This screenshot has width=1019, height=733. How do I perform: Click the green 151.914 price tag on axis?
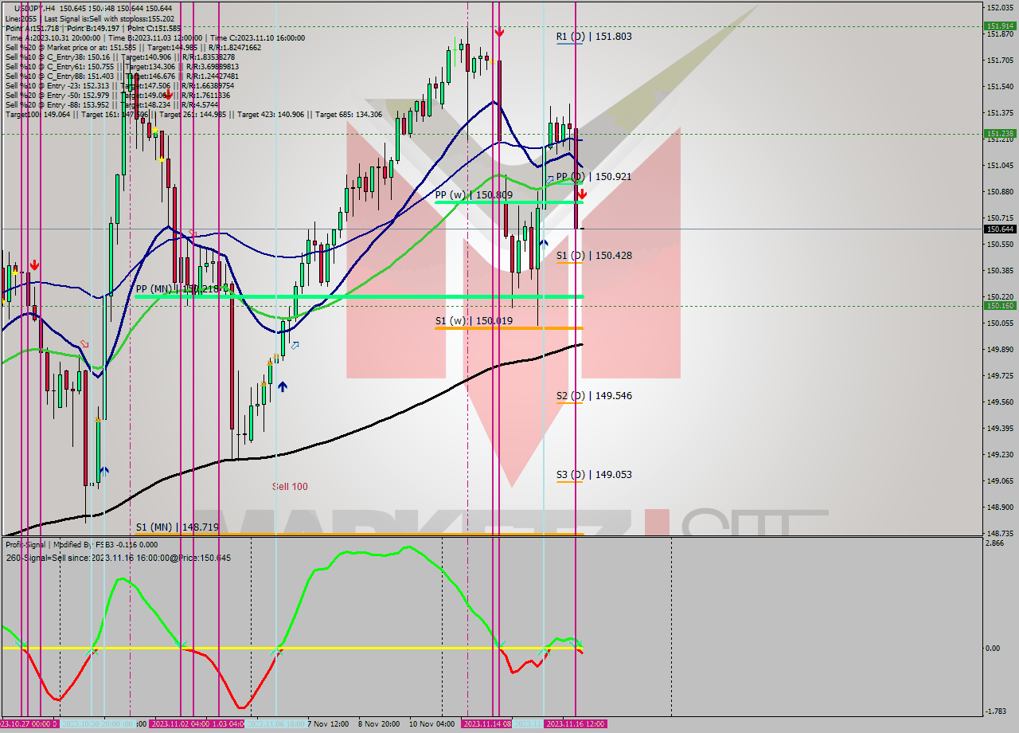(x=1000, y=26)
